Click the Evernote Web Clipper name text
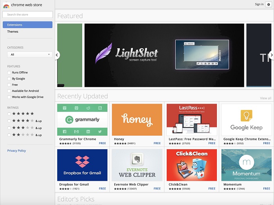 (131, 184)
